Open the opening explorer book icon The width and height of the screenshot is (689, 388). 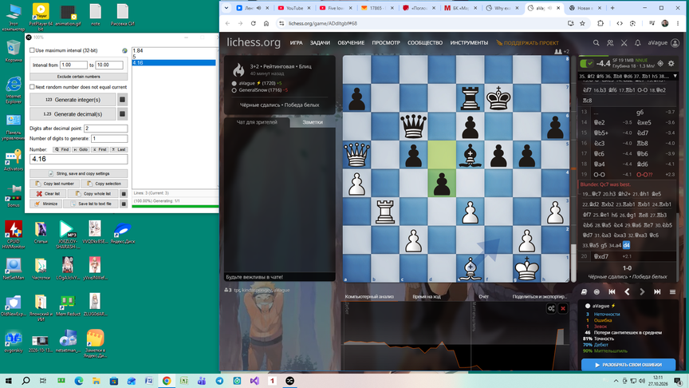[x=584, y=291]
